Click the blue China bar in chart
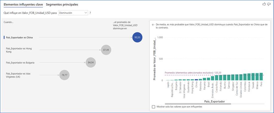 pyautogui.click(x=196, y=80)
